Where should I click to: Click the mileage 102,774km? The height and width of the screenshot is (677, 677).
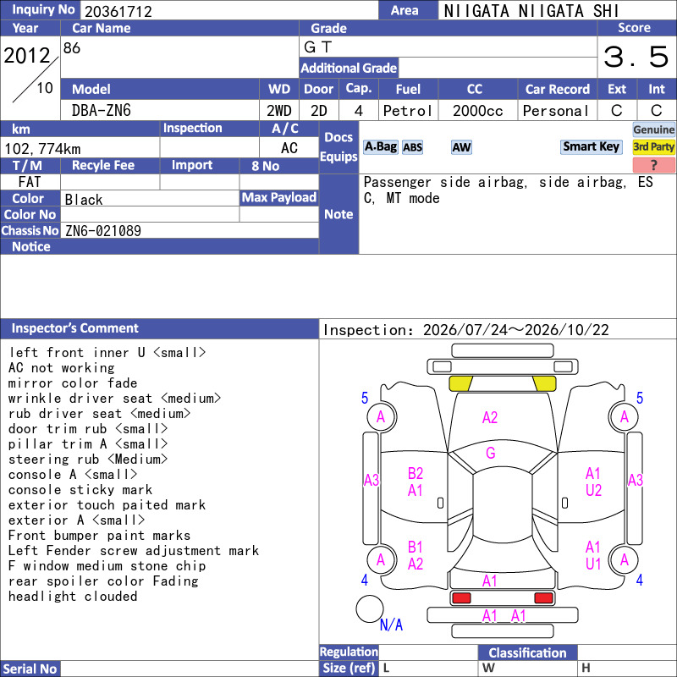coord(42,149)
